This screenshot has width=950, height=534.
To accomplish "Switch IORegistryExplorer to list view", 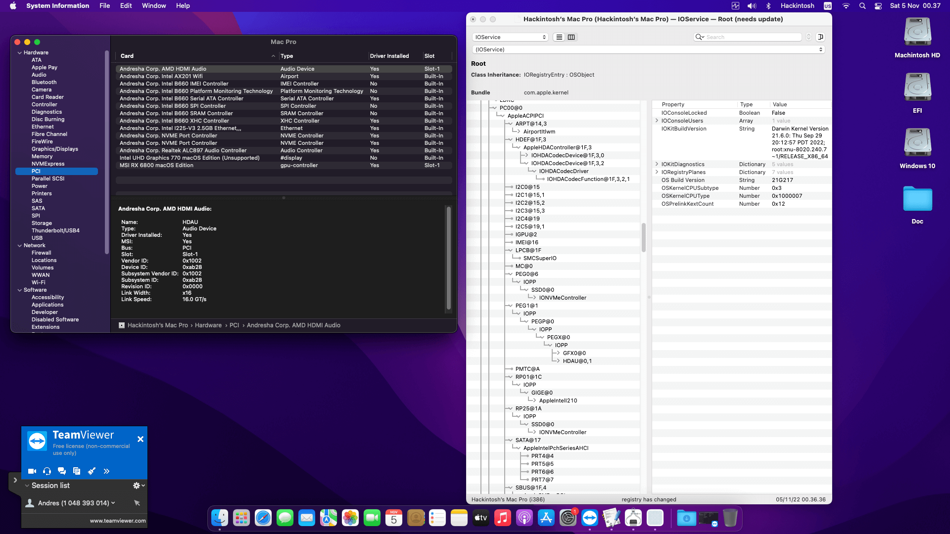I will click(x=559, y=37).
